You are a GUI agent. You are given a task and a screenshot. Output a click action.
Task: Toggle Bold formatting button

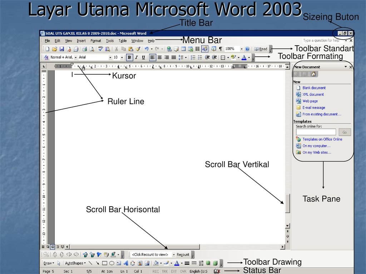click(129, 57)
